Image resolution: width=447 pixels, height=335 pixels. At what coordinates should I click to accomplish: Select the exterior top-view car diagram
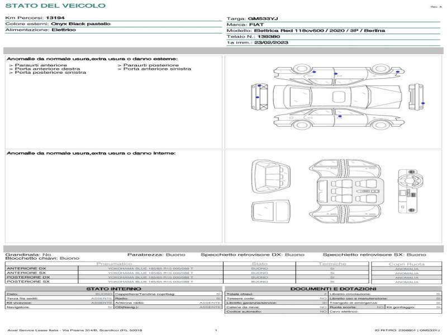pyautogui.click(x=337, y=97)
